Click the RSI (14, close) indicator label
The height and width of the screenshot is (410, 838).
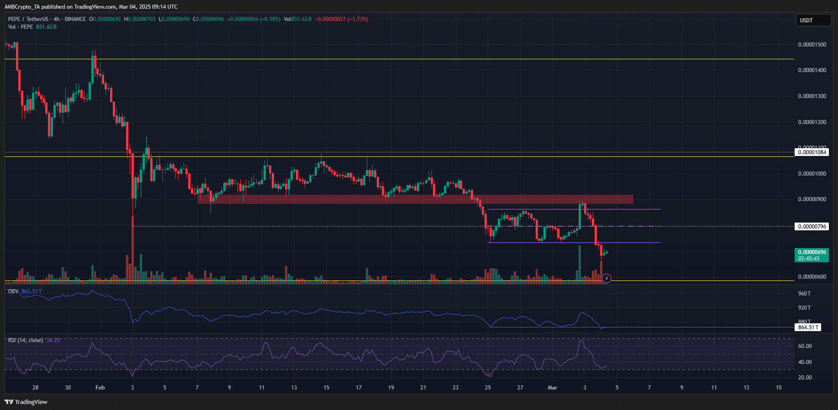tap(26, 340)
